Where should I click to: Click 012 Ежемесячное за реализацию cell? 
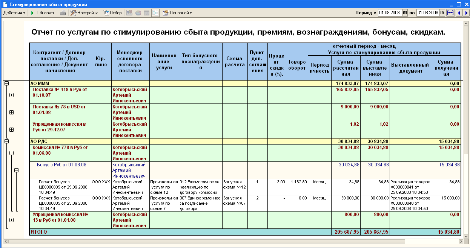(201, 187)
